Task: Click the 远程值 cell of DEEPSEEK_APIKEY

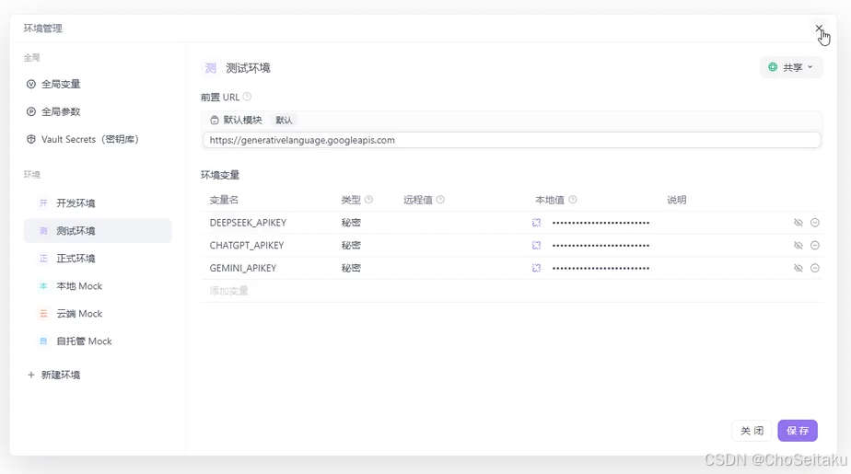Action: pyautogui.click(x=461, y=223)
